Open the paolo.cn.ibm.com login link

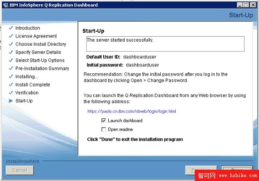point(132,111)
